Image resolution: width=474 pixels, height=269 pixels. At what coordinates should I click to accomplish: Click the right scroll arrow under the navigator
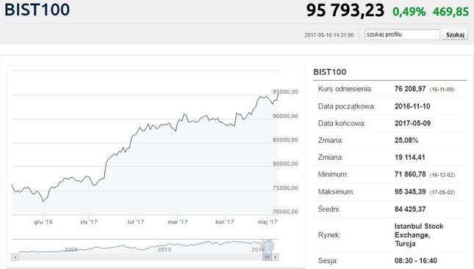[275, 257]
